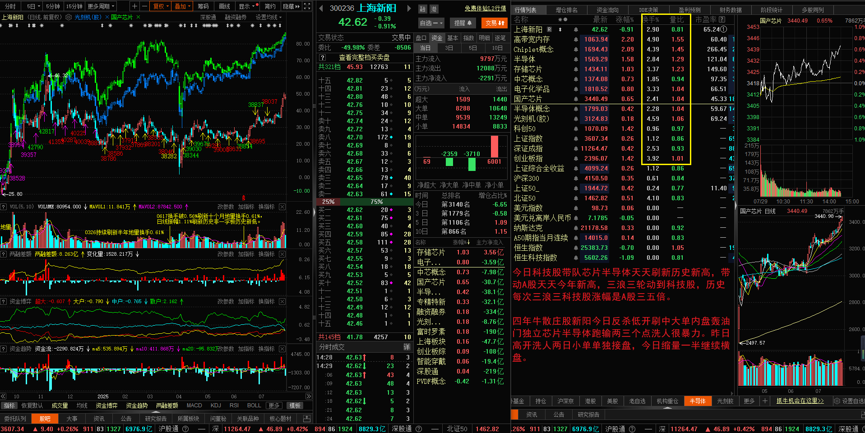Toggle 资金博弈 indicator

click(106, 405)
